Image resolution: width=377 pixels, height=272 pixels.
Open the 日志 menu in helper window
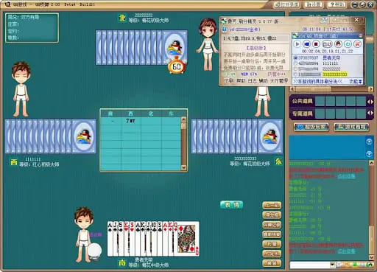[252, 80]
